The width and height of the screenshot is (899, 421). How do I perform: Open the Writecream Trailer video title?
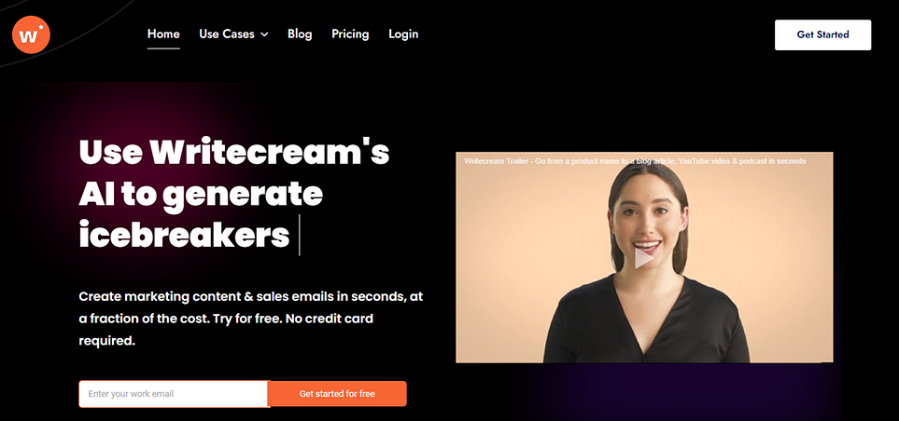[635, 161]
